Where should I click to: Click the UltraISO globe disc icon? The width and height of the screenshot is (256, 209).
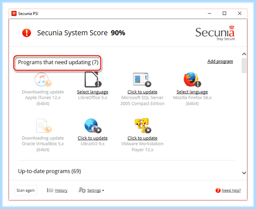[93, 125]
